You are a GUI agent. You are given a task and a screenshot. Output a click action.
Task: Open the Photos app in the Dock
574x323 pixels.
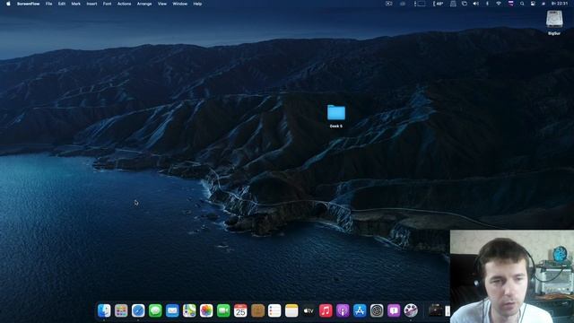point(206,310)
